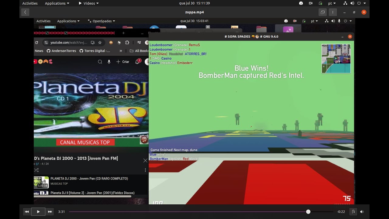Open PLANETA DJ 2000 playlist thumbnail
The height and width of the screenshot is (219, 389).
pyautogui.click(x=41, y=182)
